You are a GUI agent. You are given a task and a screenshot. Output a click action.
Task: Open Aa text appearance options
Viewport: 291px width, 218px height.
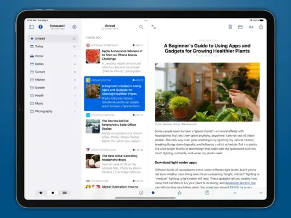point(251,27)
